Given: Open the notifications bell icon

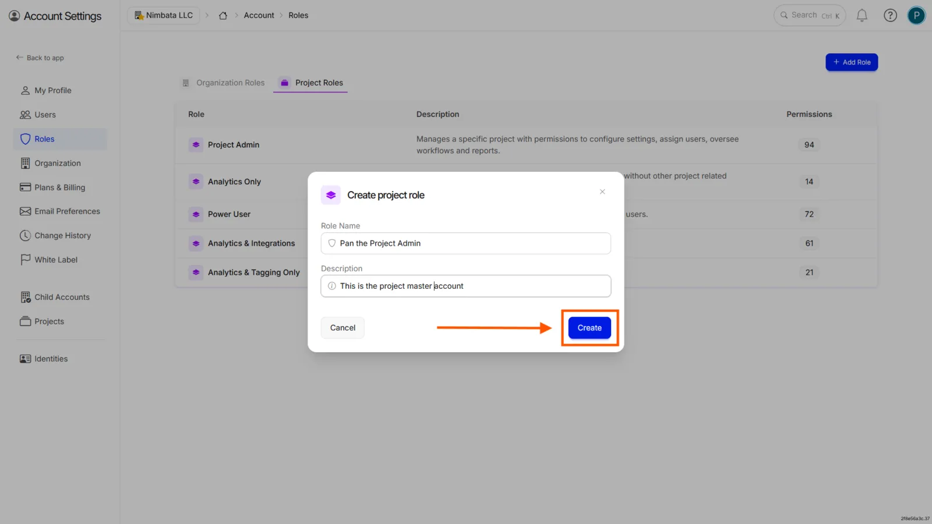Looking at the screenshot, I should 862,16.
